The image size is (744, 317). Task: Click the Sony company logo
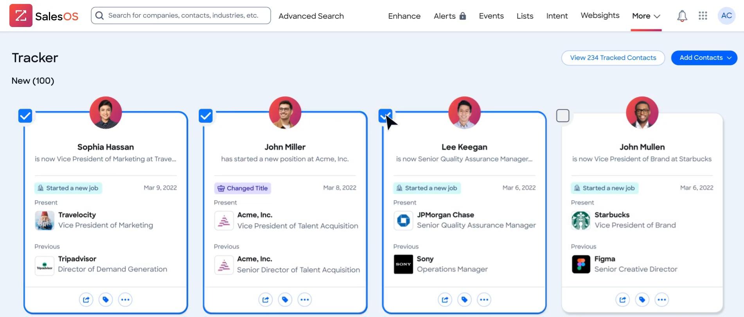pyautogui.click(x=403, y=264)
